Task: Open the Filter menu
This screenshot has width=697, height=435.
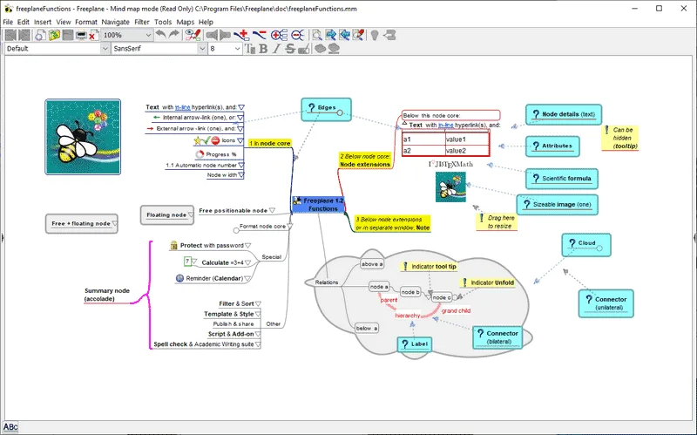Action: click(142, 22)
